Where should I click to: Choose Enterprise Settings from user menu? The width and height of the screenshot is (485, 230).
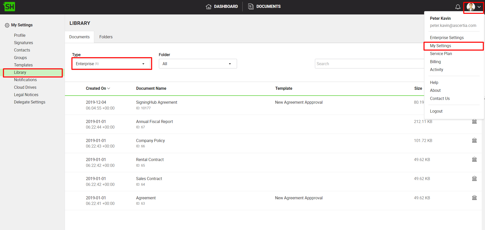(447, 38)
